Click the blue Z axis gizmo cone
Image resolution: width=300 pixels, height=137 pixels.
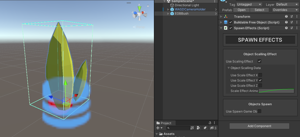[x=135, y=13]
